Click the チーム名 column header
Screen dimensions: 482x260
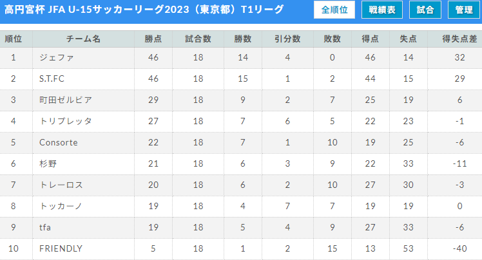83,39
